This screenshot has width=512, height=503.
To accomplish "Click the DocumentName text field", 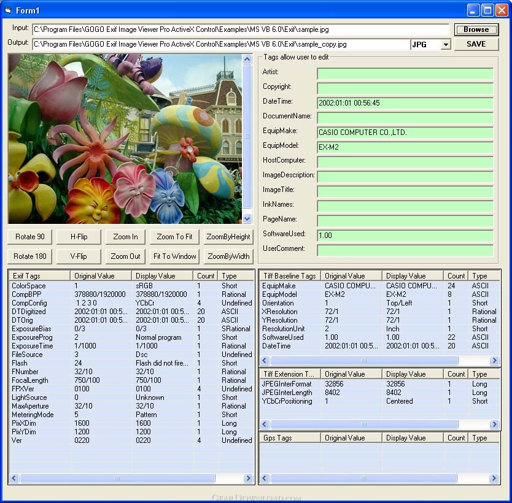I will click(405, 118).
